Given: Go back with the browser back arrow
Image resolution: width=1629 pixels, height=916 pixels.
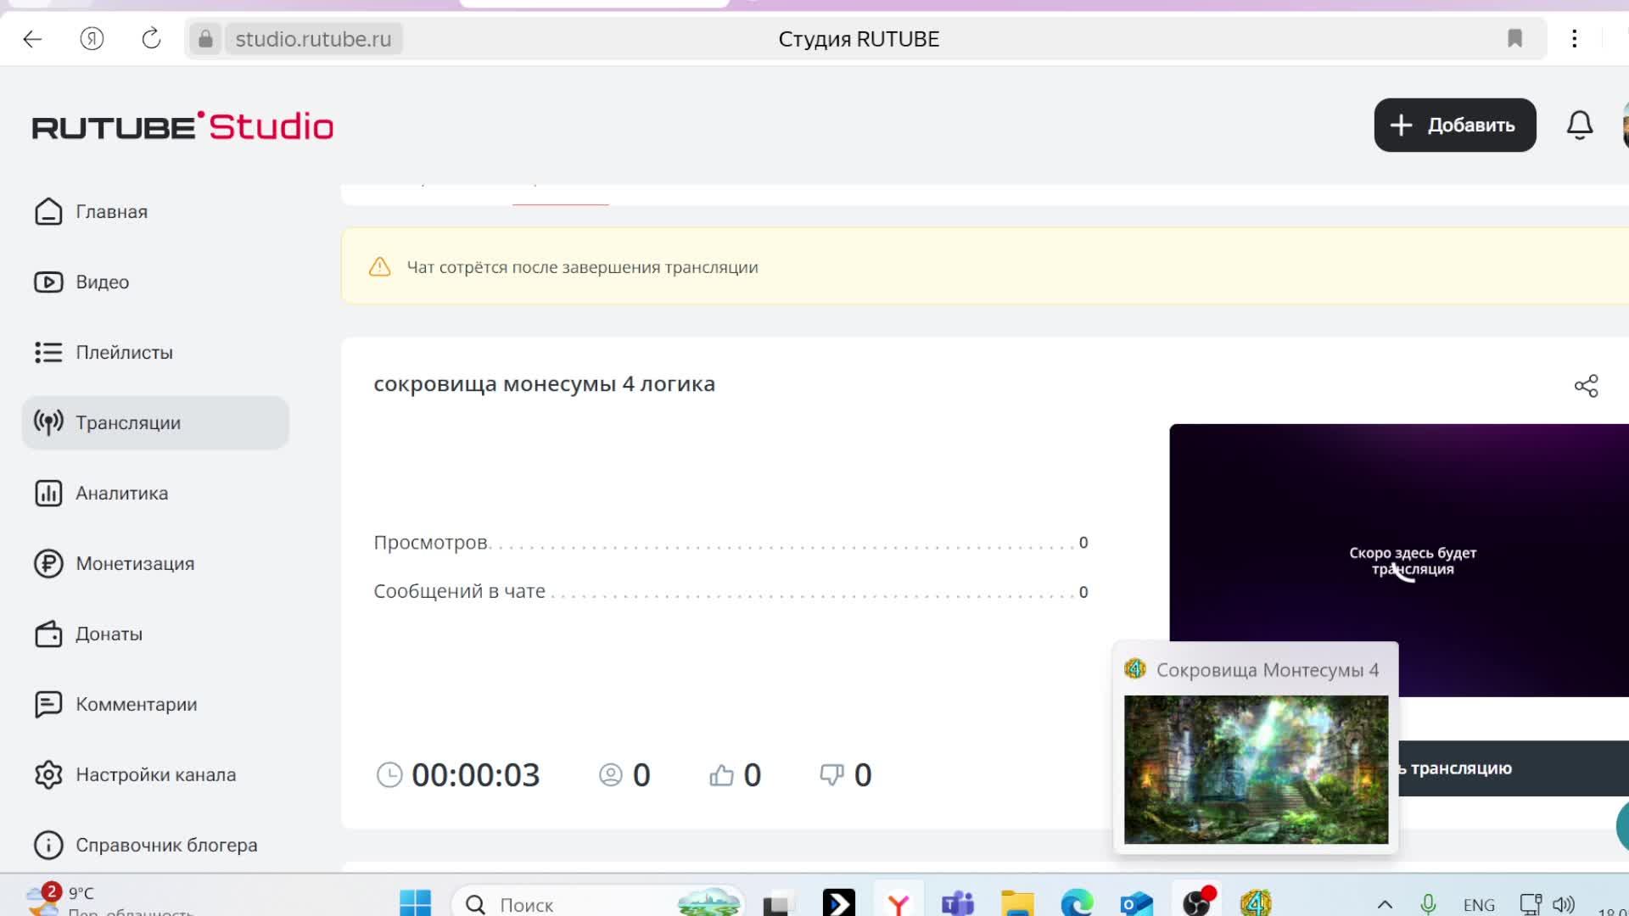Looking at the screenshot, I should point(32,39).
